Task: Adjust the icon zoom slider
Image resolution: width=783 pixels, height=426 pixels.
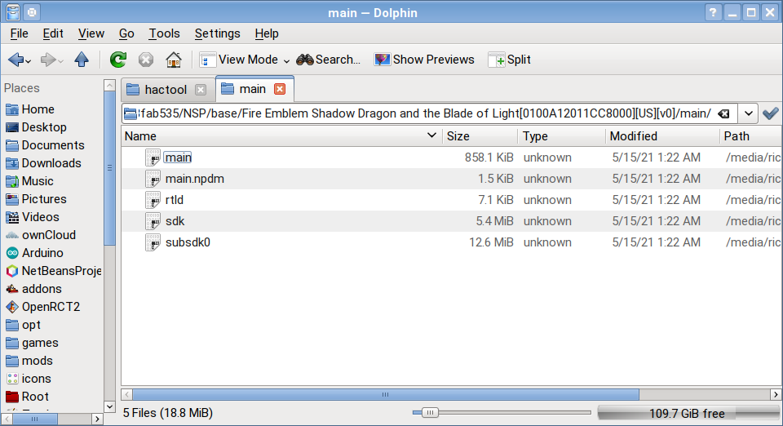Action: click(430, 412)
